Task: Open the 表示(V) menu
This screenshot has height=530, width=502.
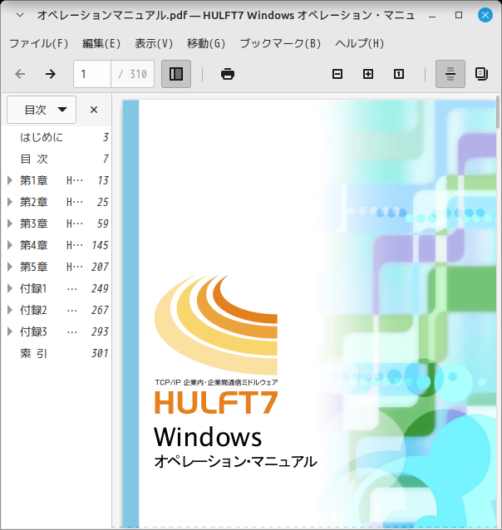Action: click(154, 43)
